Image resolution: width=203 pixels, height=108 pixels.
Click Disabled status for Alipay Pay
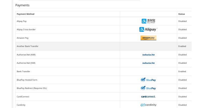[182, 21]
